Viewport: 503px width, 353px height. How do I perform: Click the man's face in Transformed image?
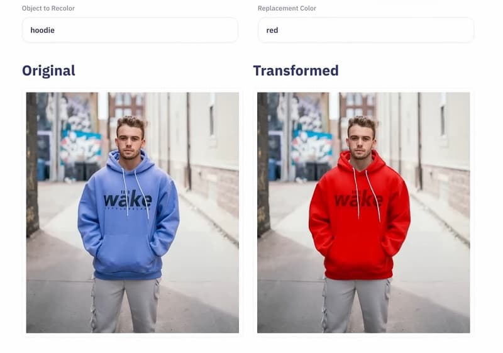(x=360, y=141)
